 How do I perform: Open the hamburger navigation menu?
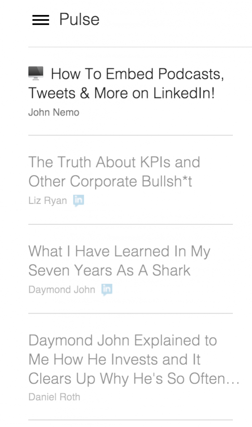[x=40, y=20]
